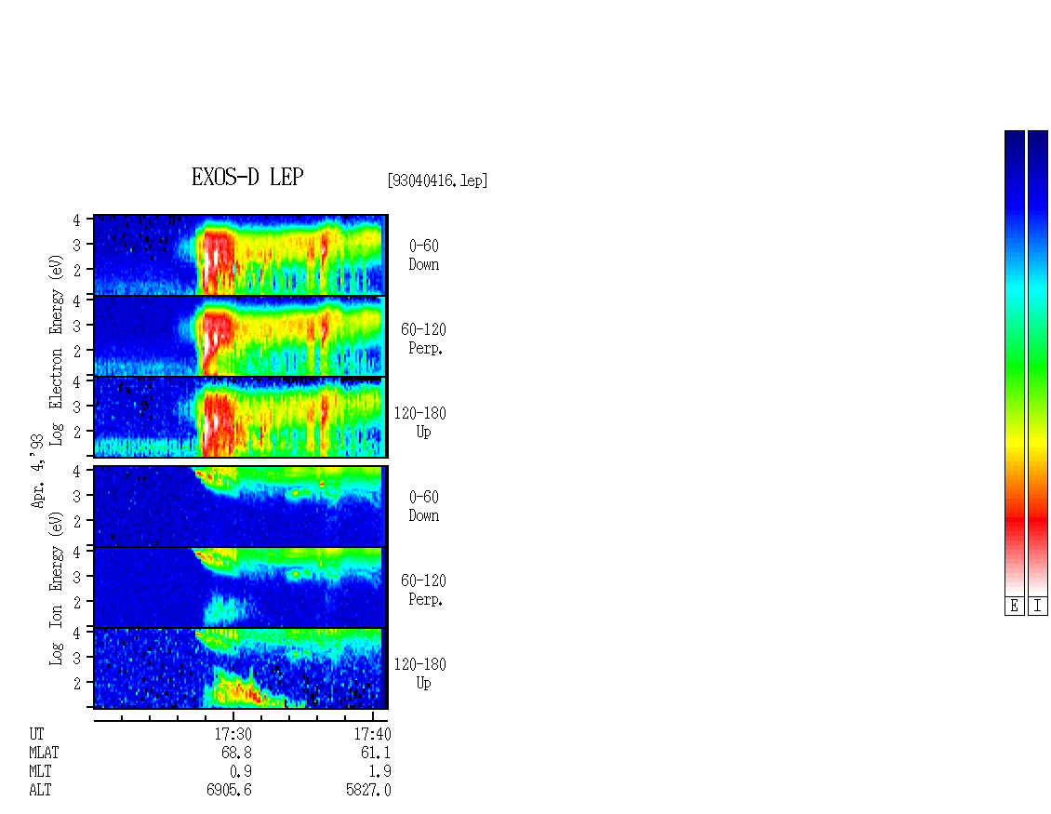Click the 120-180 Up label beside the ion panel

[x=419, y=674]
